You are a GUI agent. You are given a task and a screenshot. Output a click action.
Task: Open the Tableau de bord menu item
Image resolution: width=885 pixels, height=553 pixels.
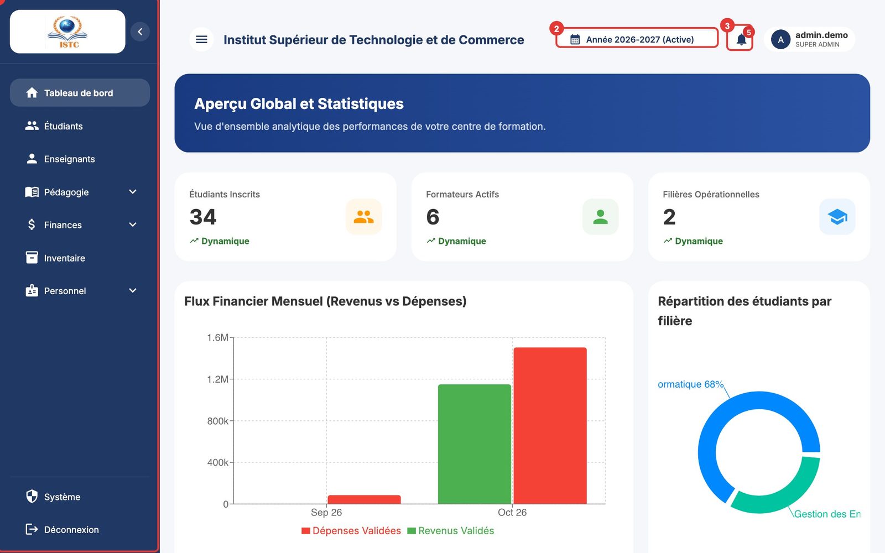pyautogui.click(x=80, y=93)
